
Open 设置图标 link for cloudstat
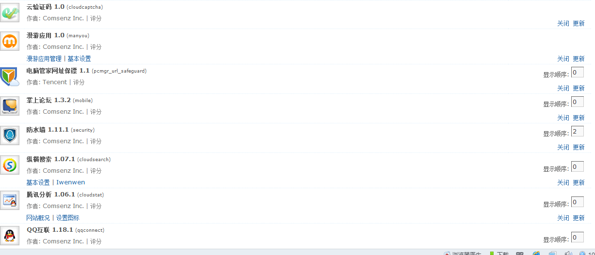(x=67, y=218)
